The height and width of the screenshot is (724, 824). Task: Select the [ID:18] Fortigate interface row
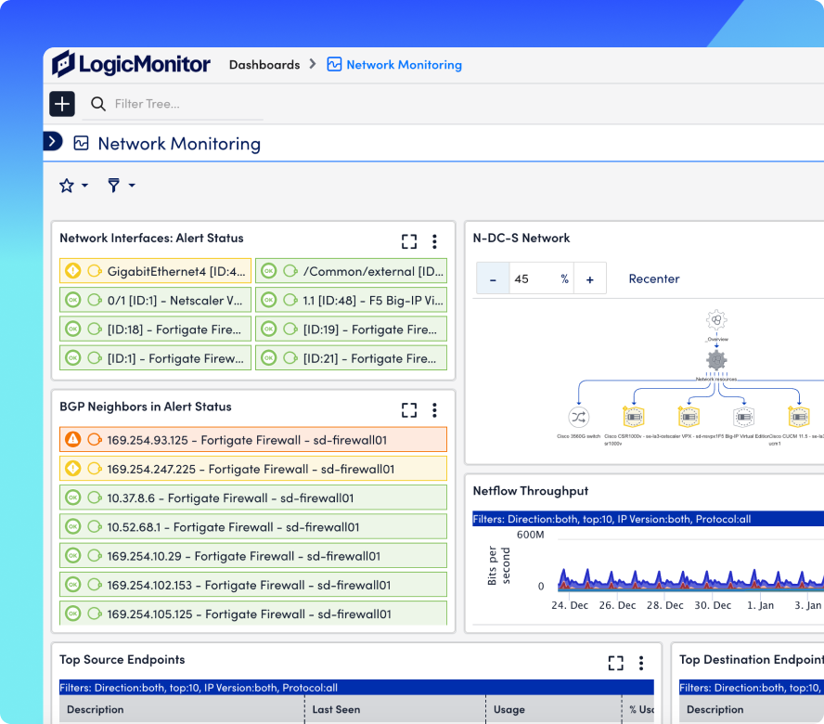[156, 330]
